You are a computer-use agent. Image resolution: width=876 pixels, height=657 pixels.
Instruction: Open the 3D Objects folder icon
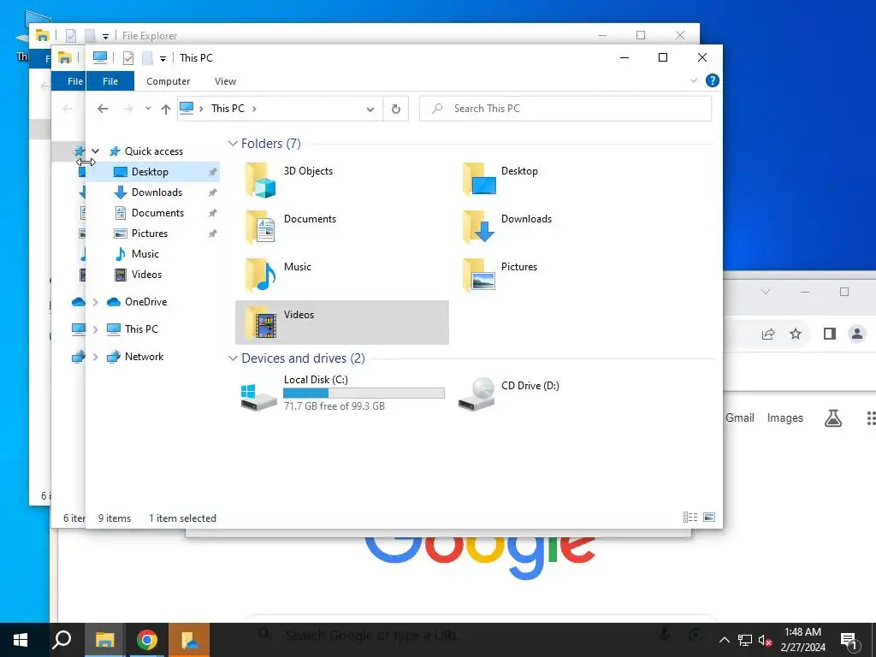click(260, 180)
